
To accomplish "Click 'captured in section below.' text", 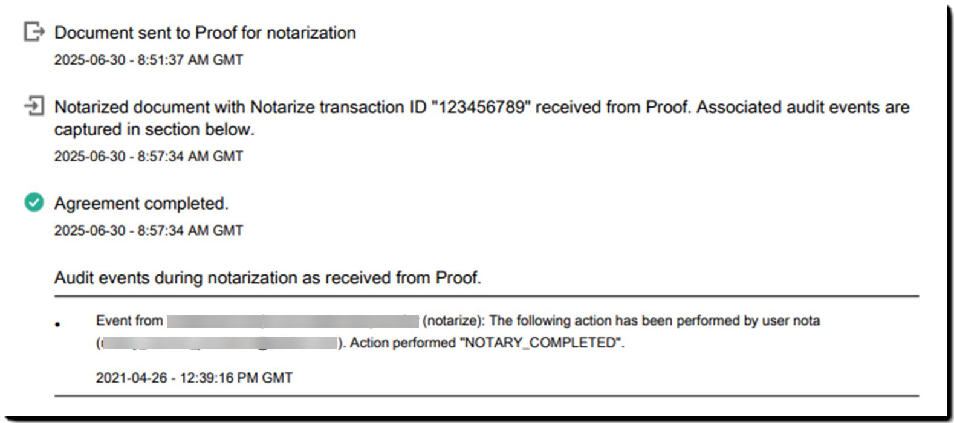I will 154,129.
